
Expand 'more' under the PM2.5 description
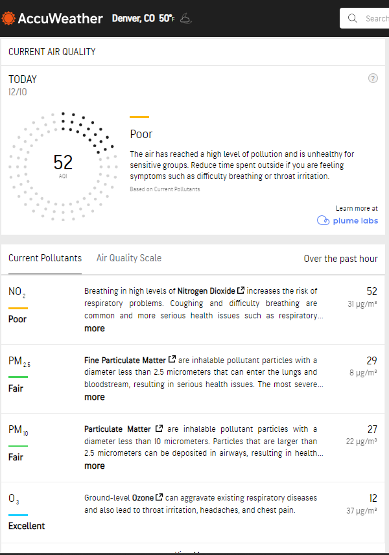click(95, 397)
